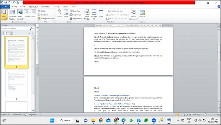Viewport: 221px width, 125px height.
Task: Go to previous search result arrow
Action: [29, 33]
